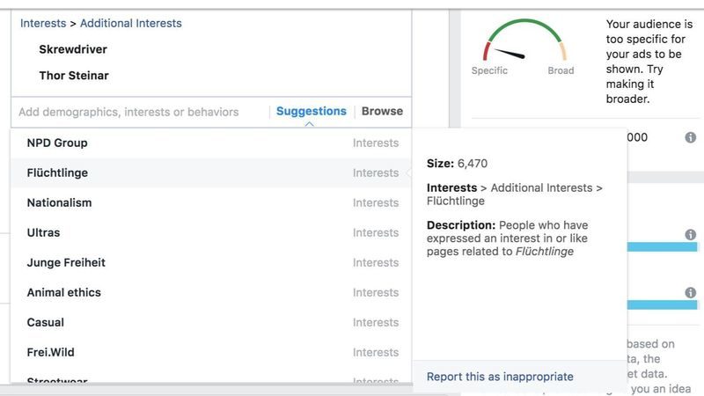Choose the Casual suggestion
The height and width of the screenshot is (396, 704).
211,322
